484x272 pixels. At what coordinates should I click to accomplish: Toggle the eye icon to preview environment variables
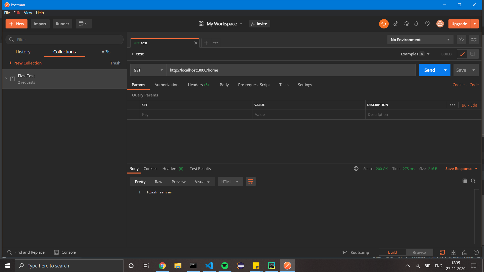461,40
